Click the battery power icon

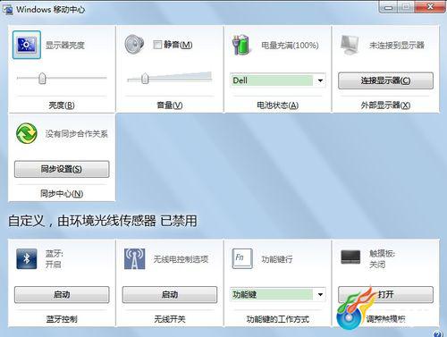point(240,45)
